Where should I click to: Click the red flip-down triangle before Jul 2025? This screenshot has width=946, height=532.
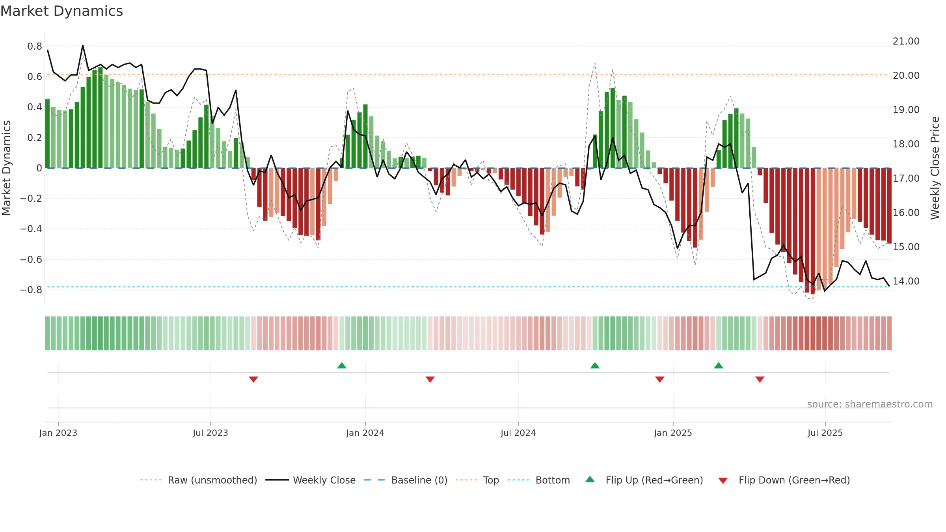click(760, 379)
